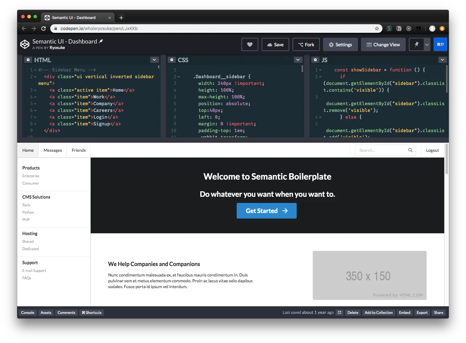Click the heart icon to like the pen
466x343 pixels.
pos(250,44)
